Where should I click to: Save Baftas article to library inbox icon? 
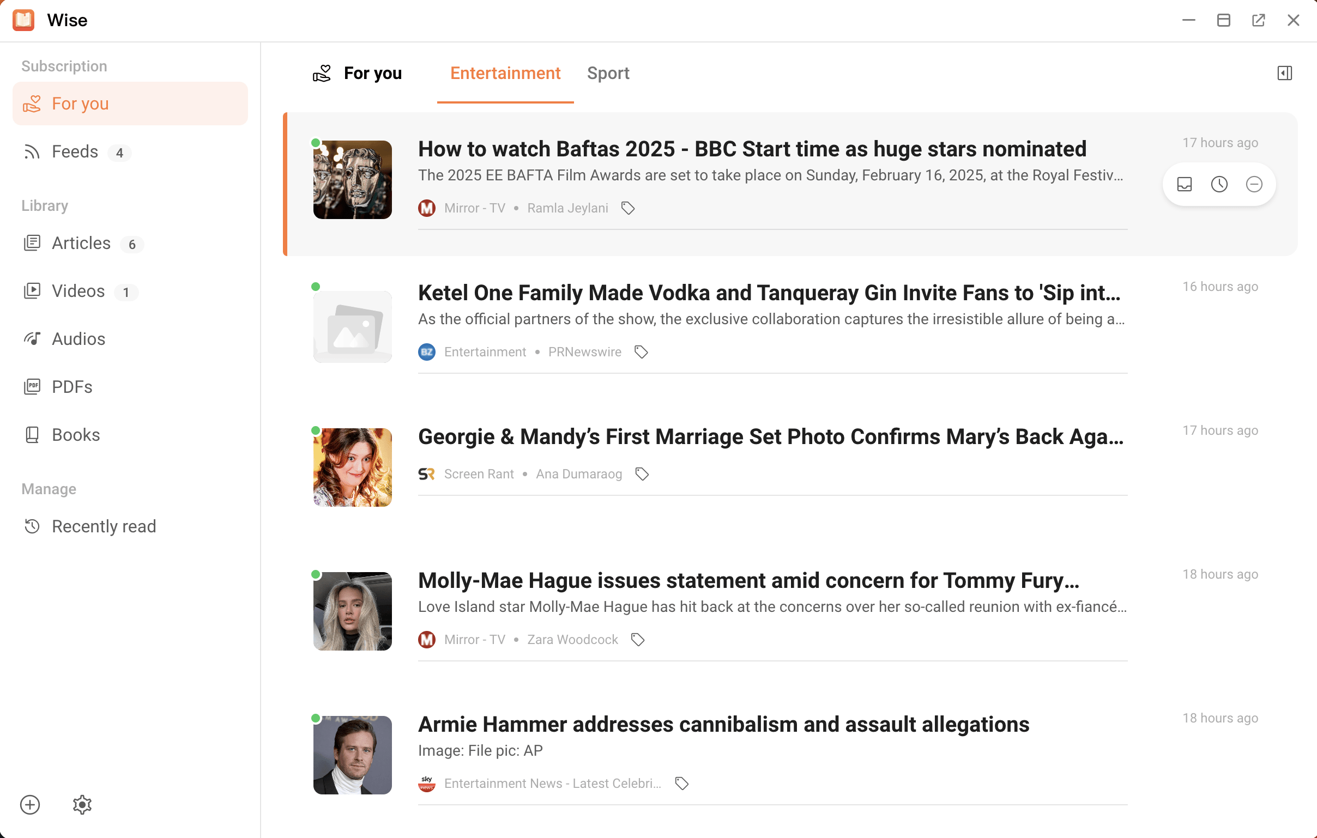tap(1184, 184)
